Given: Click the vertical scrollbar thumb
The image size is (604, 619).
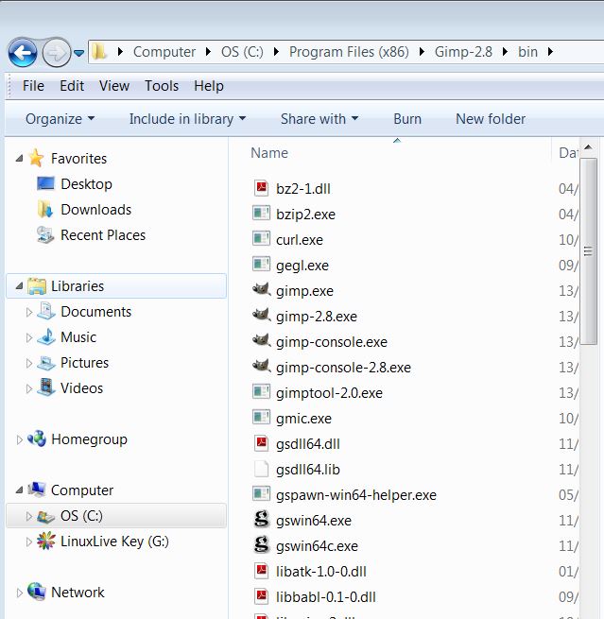Looking at the screenshot, I should (x=588, y=251).
